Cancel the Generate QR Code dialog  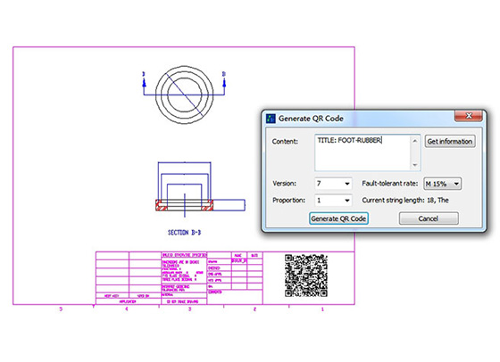[429, 218]
